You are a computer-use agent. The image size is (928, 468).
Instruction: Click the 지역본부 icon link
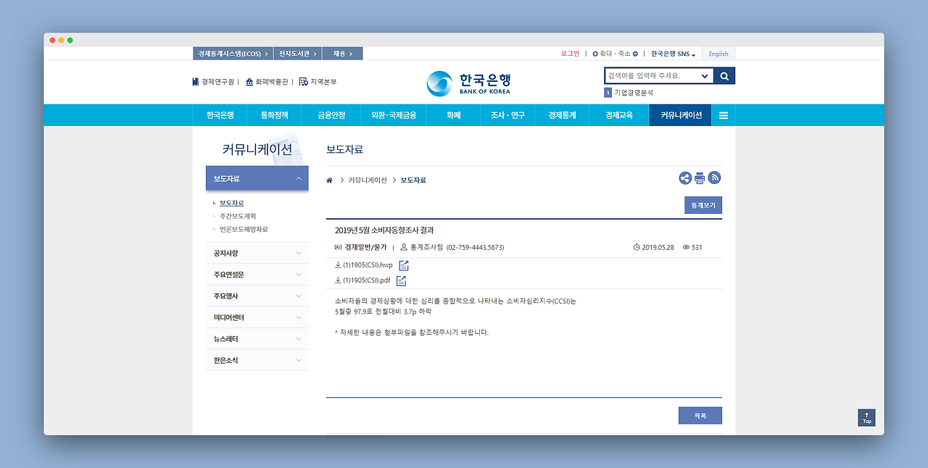318,82
